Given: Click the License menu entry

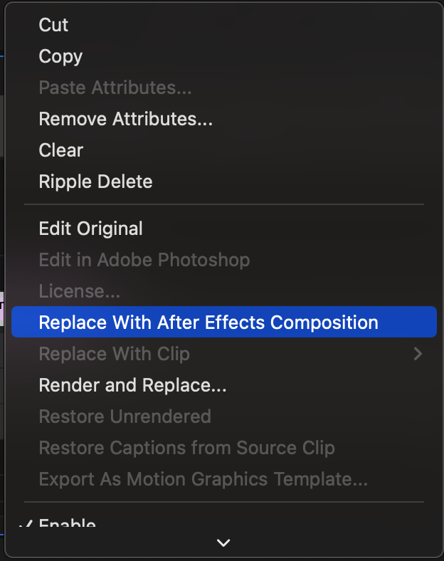Looking at the screenshot, I should 79,291.
